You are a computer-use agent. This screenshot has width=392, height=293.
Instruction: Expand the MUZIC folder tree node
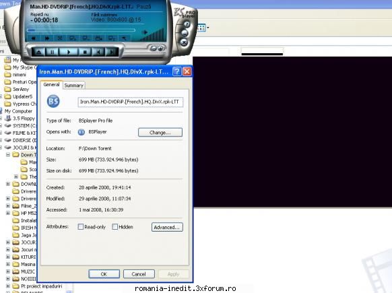coord(8,271)
